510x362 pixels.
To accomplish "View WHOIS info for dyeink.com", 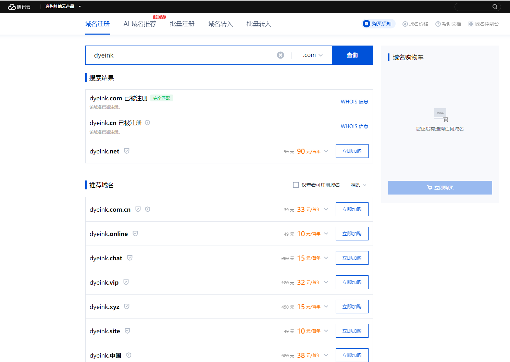I will click(x=354, y=102).
